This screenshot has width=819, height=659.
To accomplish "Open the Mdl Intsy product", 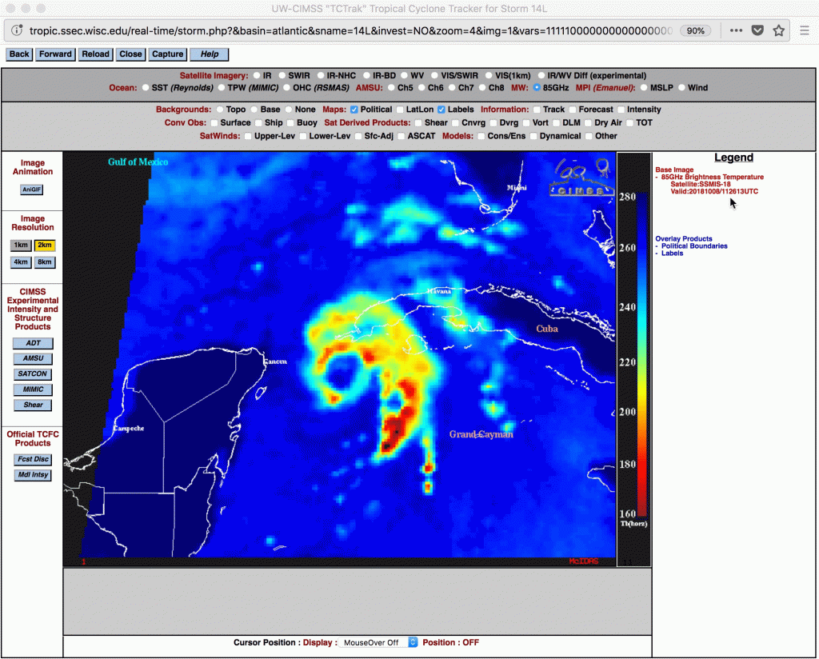I will (31, 474).
